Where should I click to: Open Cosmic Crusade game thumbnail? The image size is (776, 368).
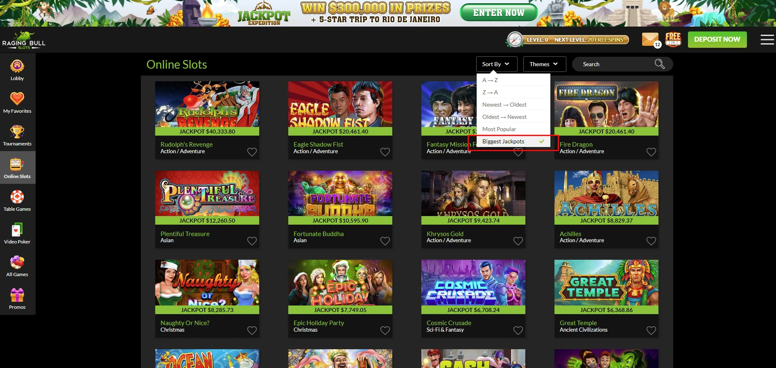point(473,283)
